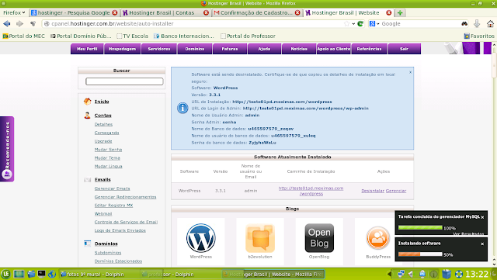Open the Referências menu
This screenshot has height=280, width=497.
coord(370,49)
